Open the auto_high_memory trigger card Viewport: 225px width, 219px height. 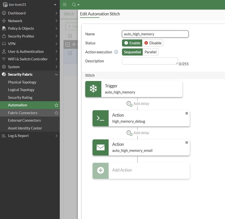[x=134, y=89]
